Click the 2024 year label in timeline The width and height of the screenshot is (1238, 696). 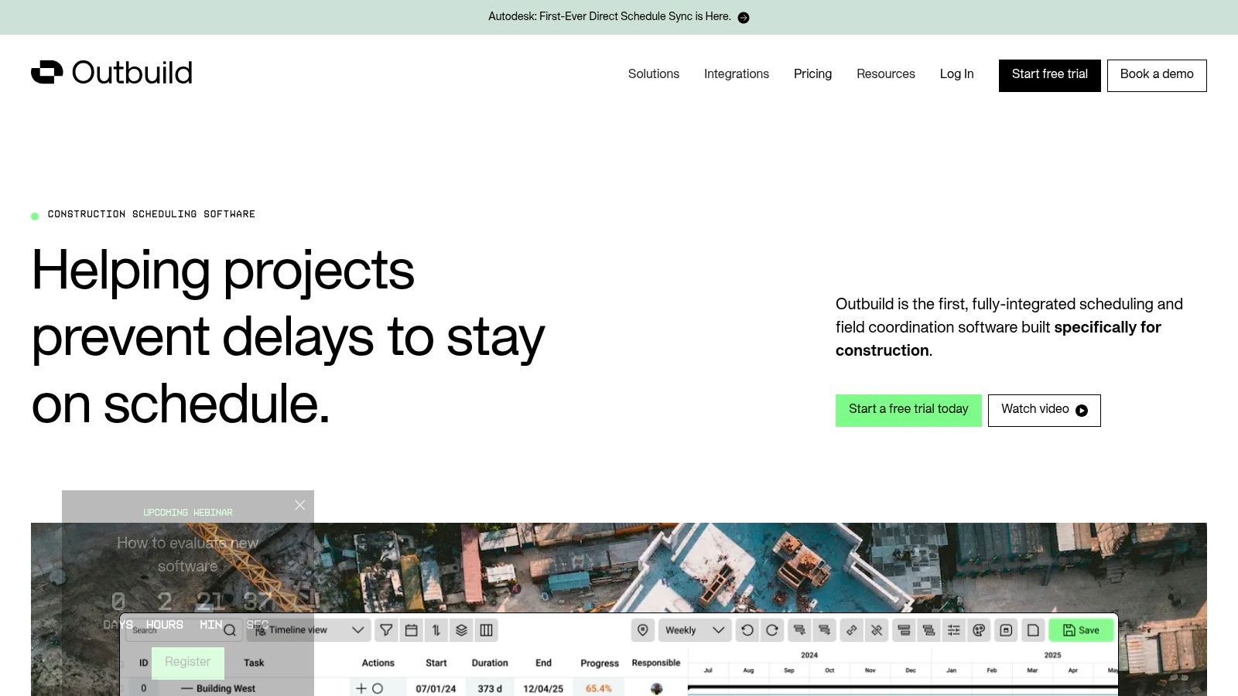(x=809, y=655)
